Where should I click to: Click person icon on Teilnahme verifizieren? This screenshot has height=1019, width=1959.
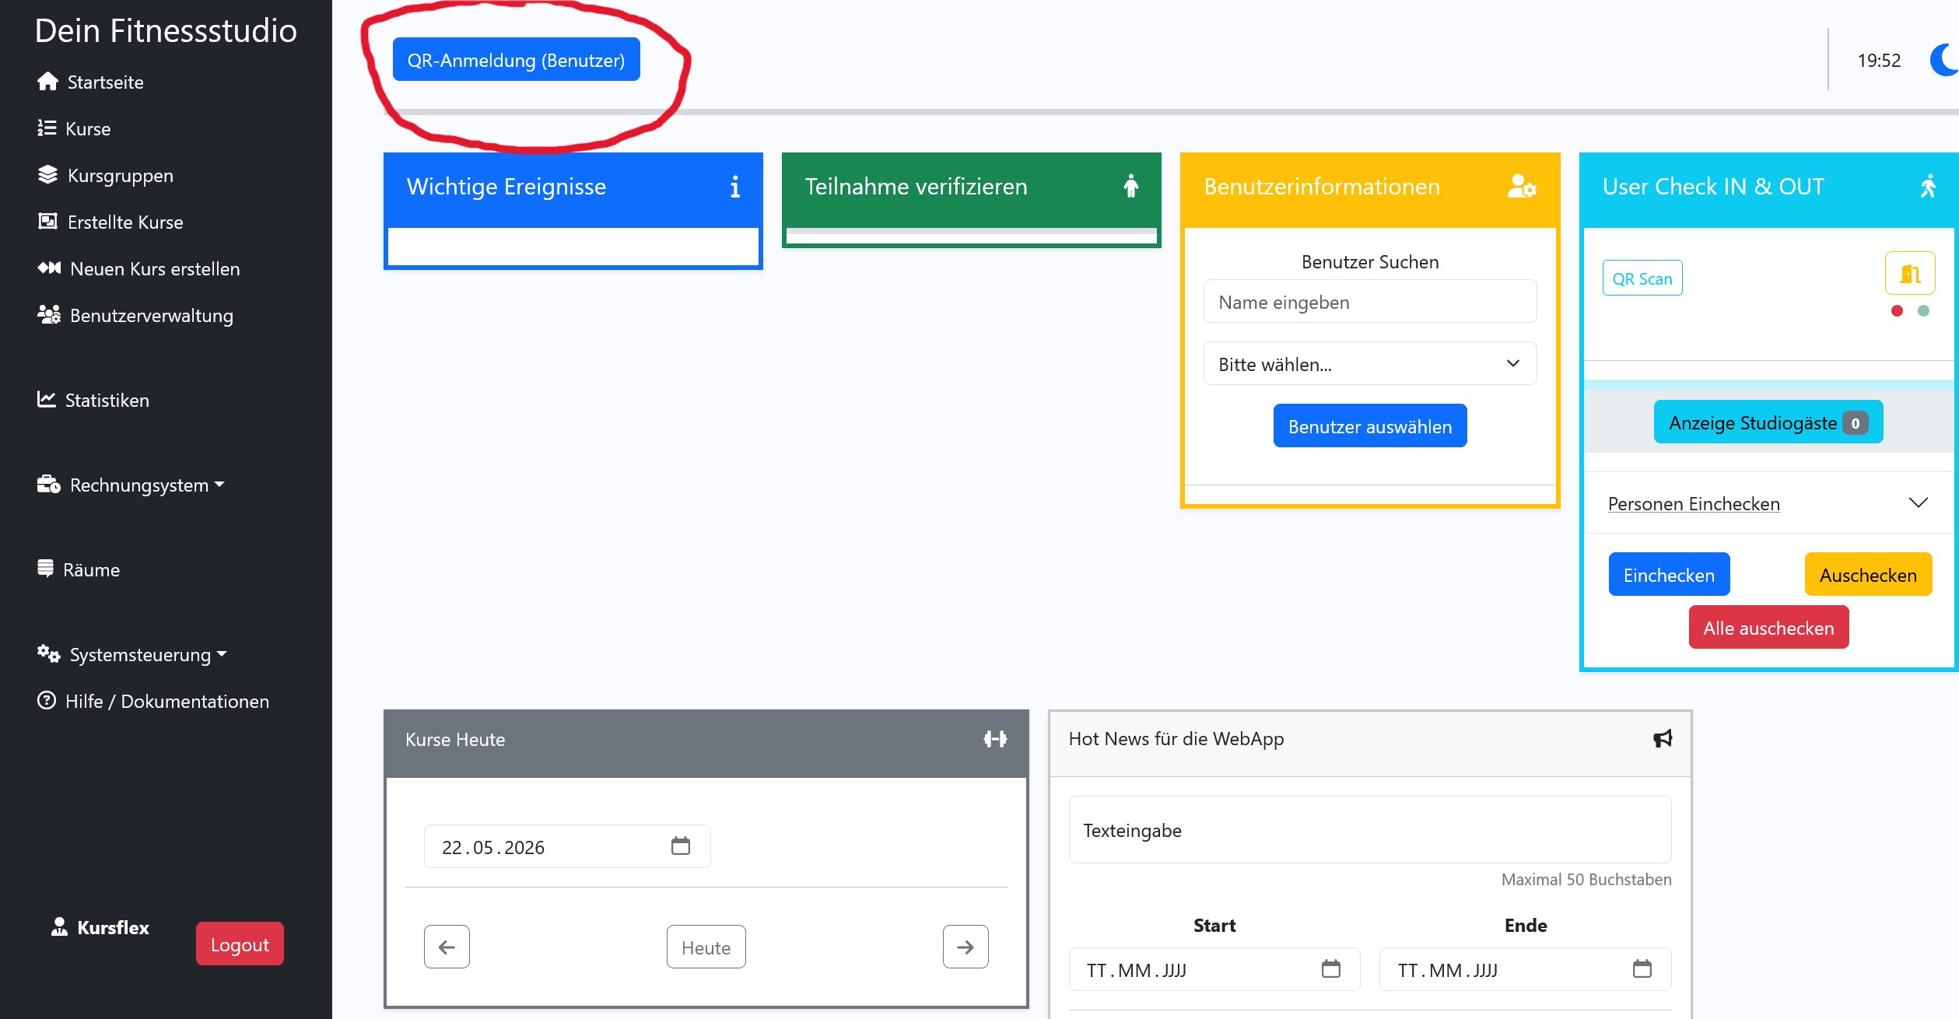1131,186
